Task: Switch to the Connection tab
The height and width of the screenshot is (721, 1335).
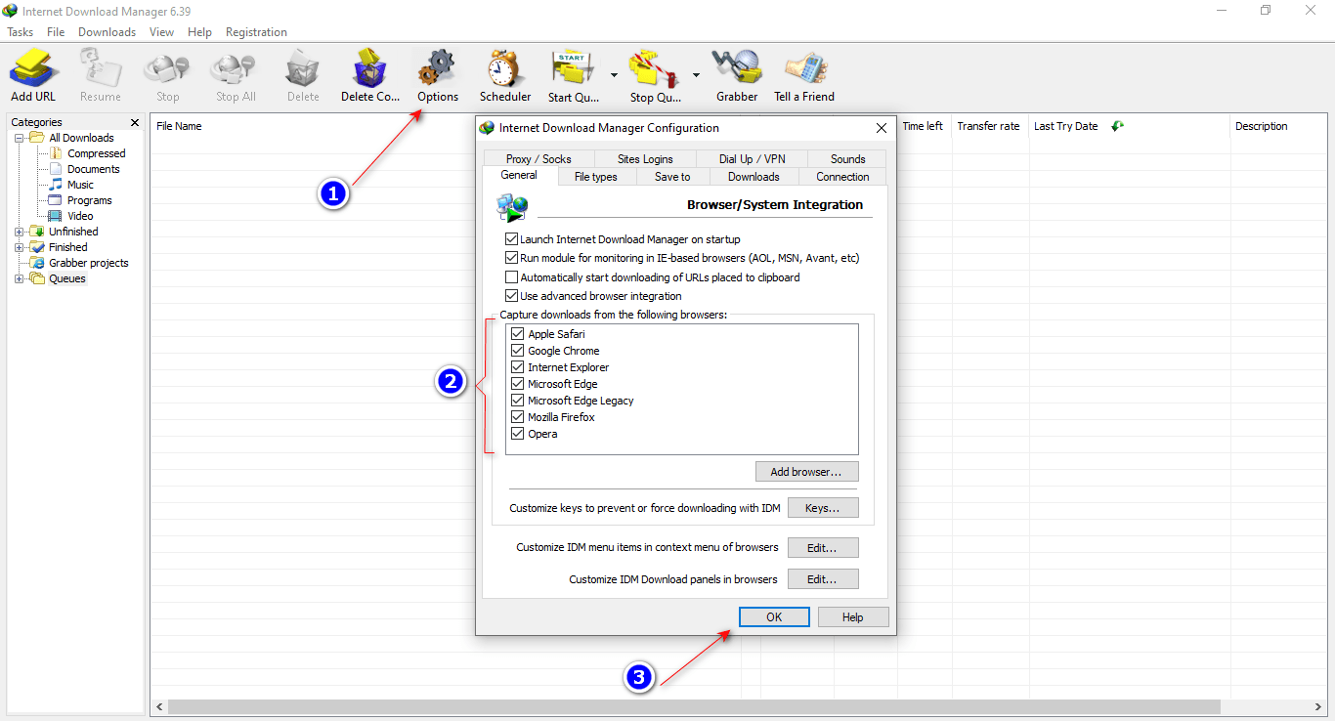Action: [x=842, y=177]
